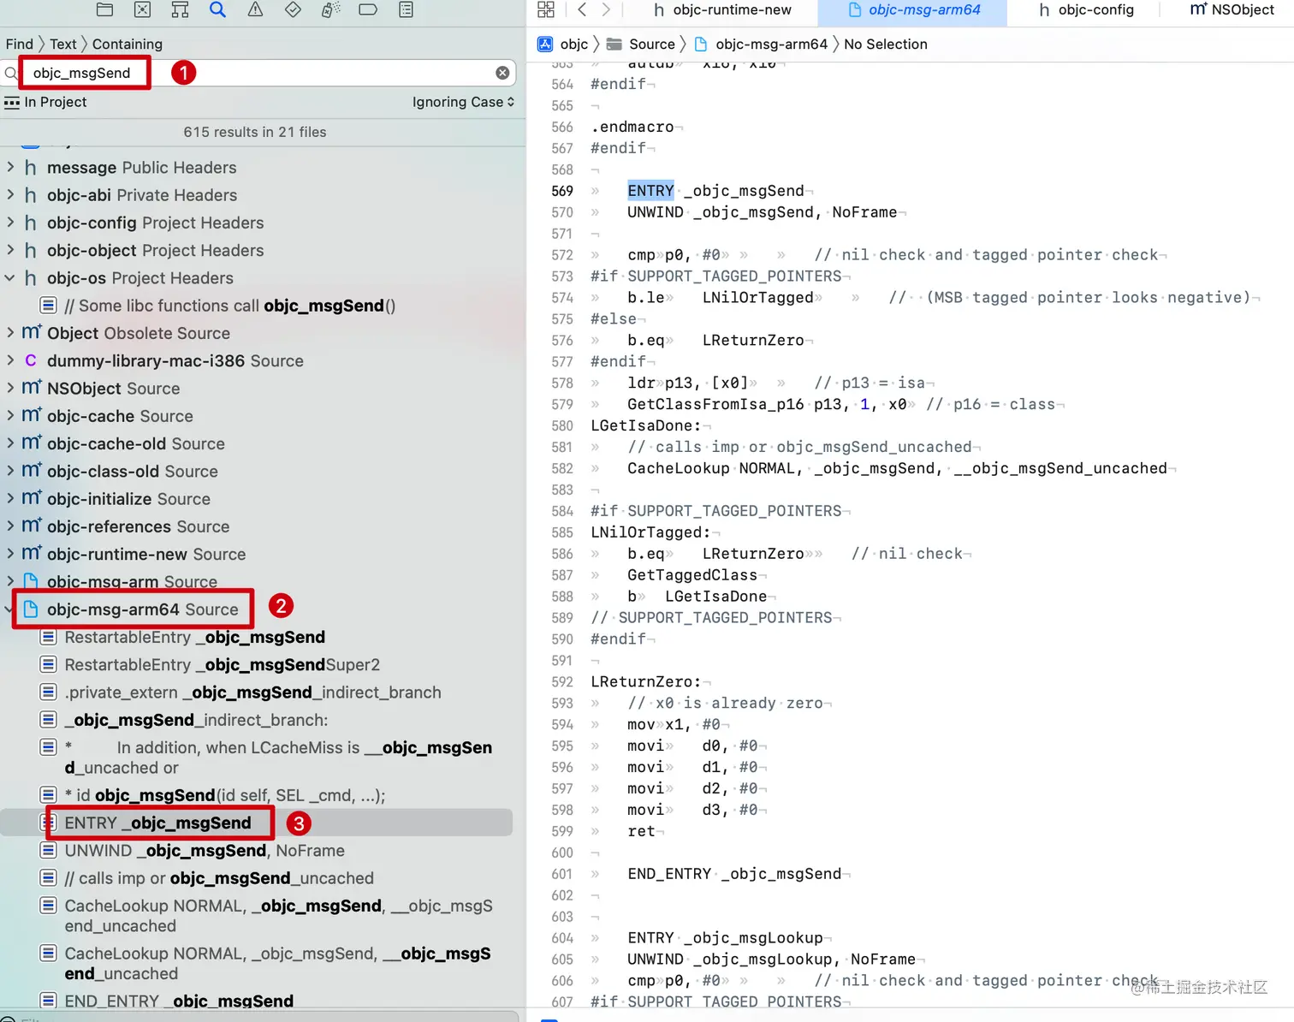Expand the objc-cache Source results group
The width and height of the screenshot is (1294, 1022).
[x=9, y=416]
